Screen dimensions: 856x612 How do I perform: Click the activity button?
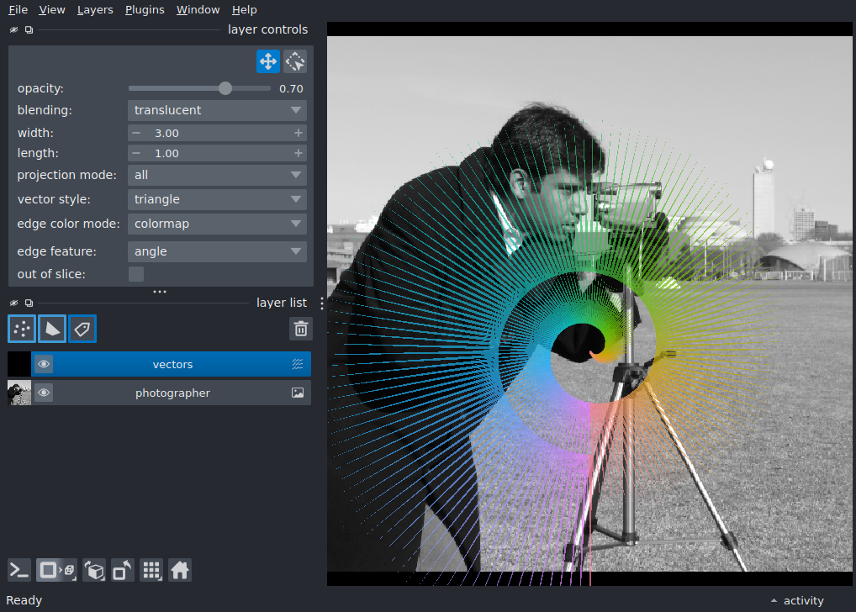pos(798,600)
